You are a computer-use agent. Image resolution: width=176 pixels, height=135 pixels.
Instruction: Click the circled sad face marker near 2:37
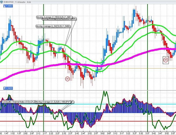(x=68, y=79)
